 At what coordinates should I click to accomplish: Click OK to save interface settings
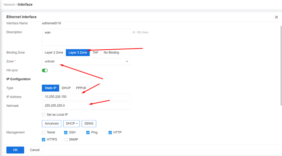(15, 150)
